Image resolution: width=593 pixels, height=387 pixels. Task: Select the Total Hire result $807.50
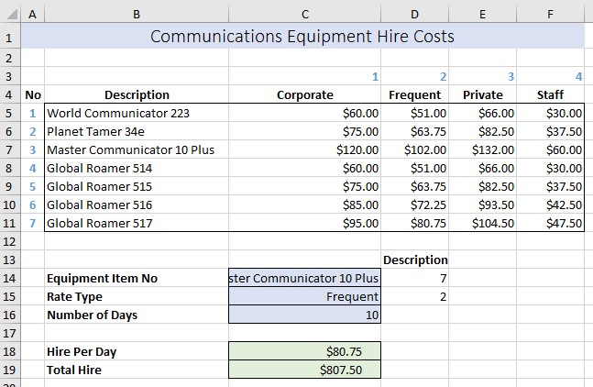coord(305,370)
